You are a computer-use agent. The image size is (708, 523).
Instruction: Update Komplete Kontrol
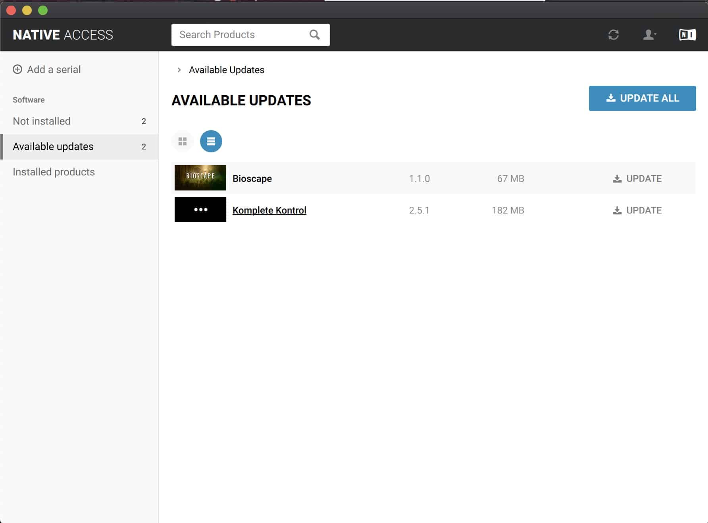coord(637,210)
